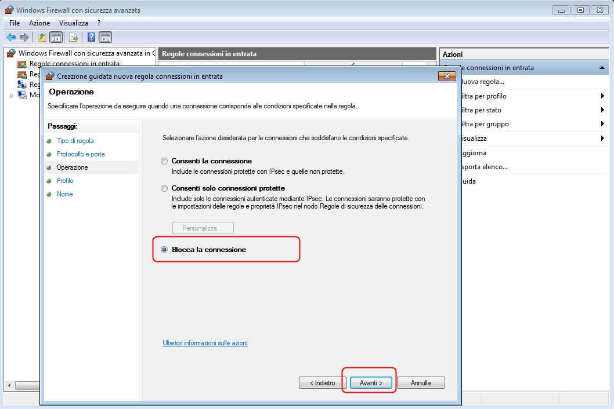Image resolution: width=614 pixels, height=409 pixels.
Task: Click the Forward arrow toolbar icon
Action: coord(24,38)
